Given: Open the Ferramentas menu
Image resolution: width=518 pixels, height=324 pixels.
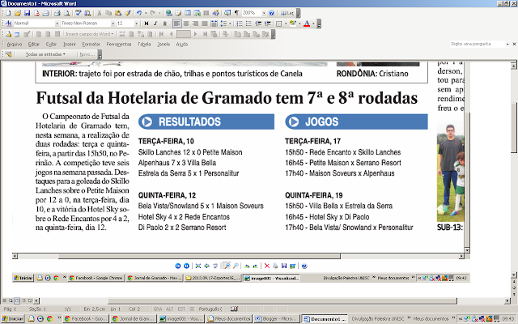Looking at the screenshot, I should tap(119, 44).
